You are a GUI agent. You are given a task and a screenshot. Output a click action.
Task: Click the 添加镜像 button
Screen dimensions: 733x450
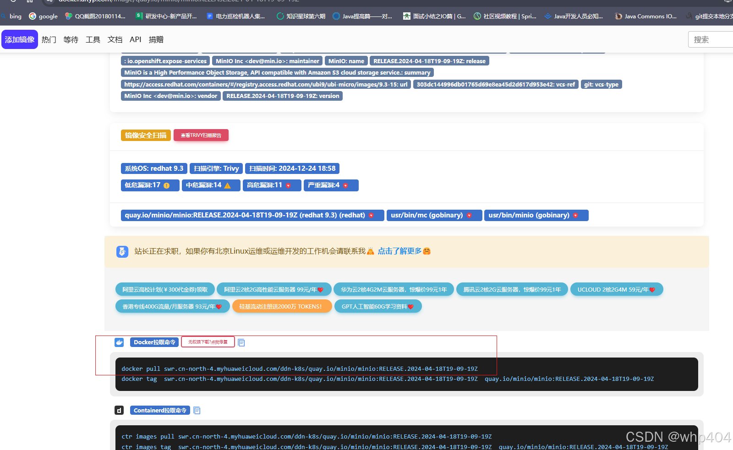pyautogui.click(x=20, y=39)
